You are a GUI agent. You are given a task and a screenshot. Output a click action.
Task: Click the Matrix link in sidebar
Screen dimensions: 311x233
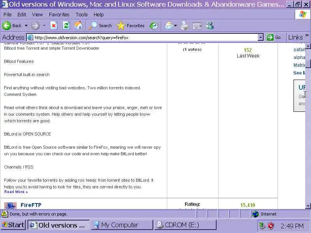click(299, 65)
